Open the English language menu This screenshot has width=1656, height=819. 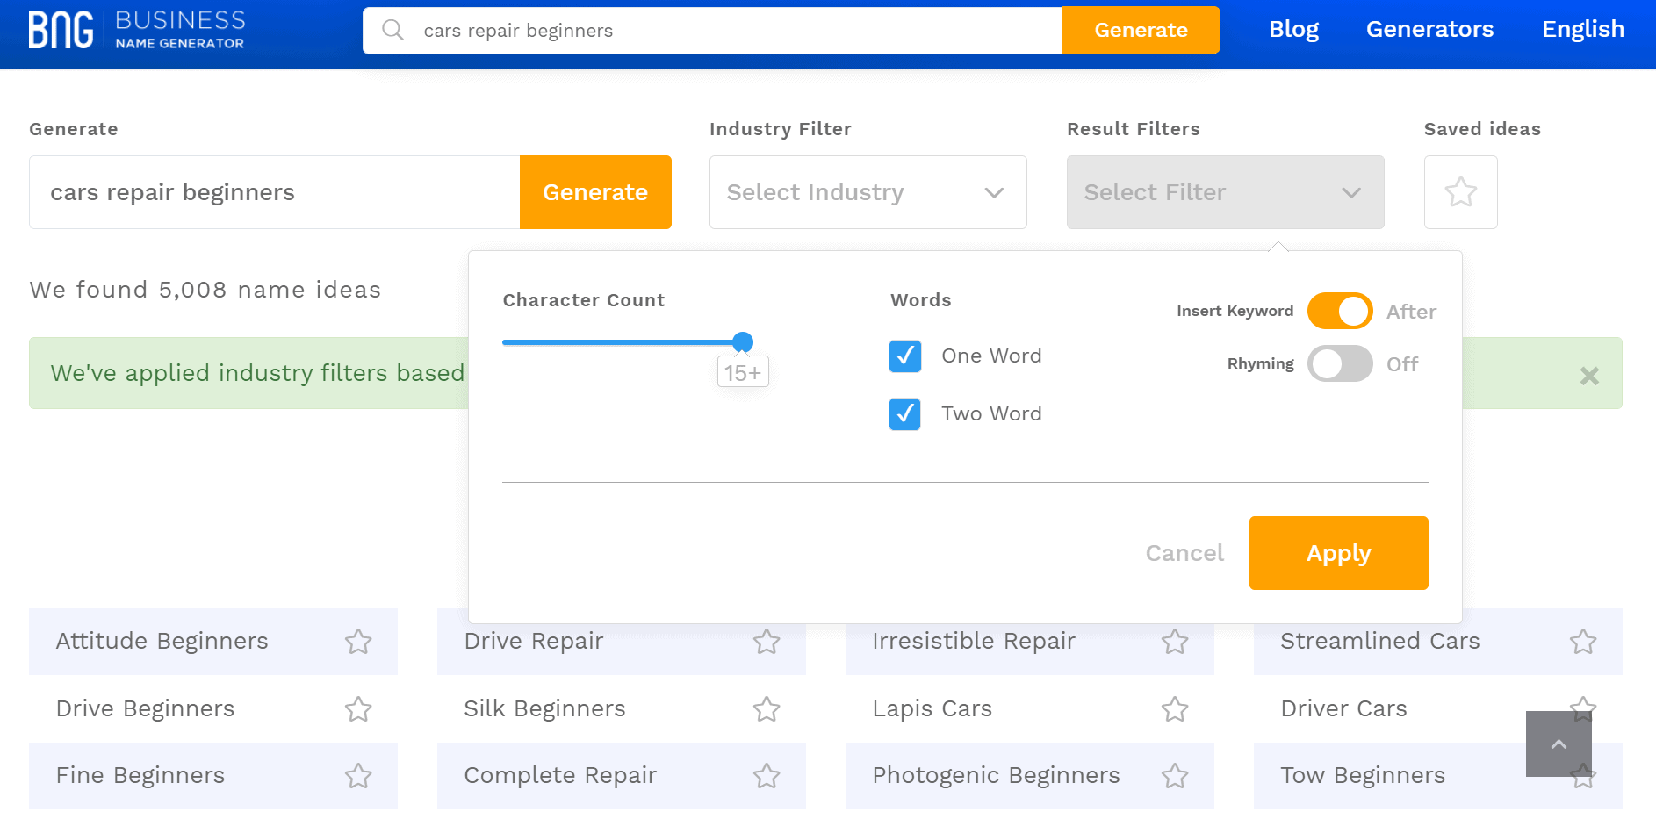(1582, 30)
